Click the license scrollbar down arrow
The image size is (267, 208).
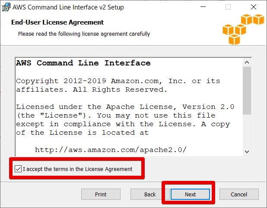click(247, 151)
